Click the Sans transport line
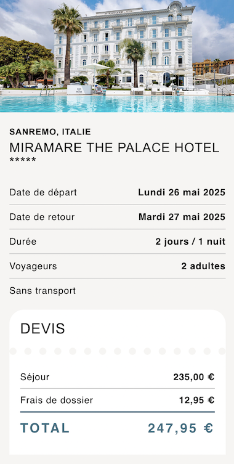Image resolution: width=234 pixels, height=464 pixels. [x=42, y=291]
